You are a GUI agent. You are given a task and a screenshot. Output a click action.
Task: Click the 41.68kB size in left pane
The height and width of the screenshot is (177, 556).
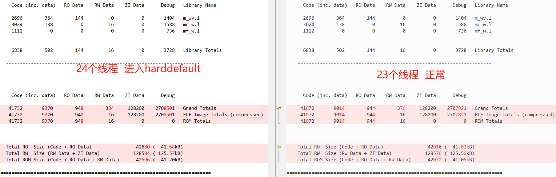tap(170, 147)
